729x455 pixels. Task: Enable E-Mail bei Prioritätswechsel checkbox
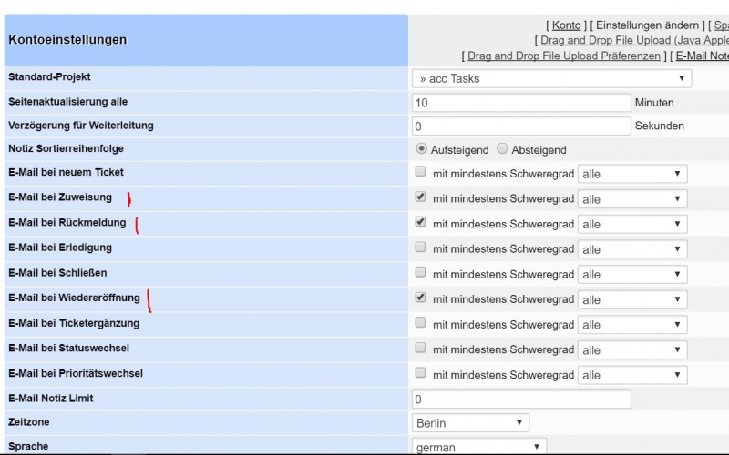tap(420, 372)
